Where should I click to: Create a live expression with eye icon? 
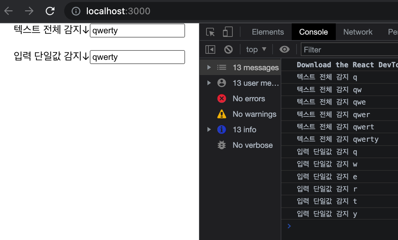284,49
